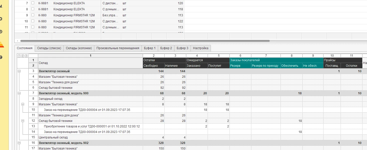The height and width of the screenshot is (150, 367).
Task: Open the 'Произвольные перемещения' tab
Action: 118,48
